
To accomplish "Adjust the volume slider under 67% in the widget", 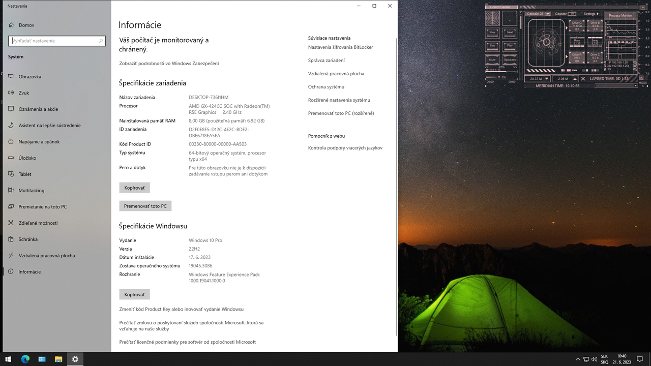I will pos(501,72).
